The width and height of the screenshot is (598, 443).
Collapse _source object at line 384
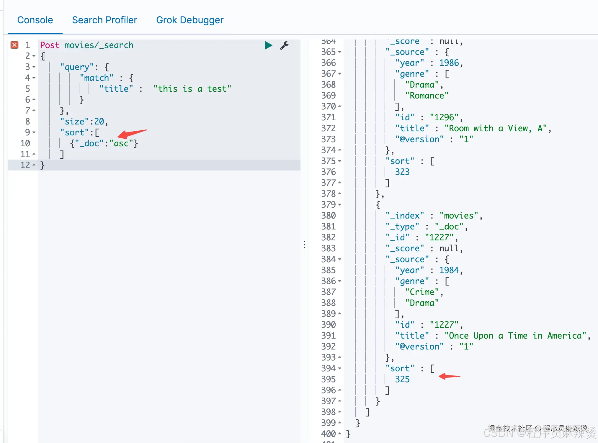click(x=340, y=259)
